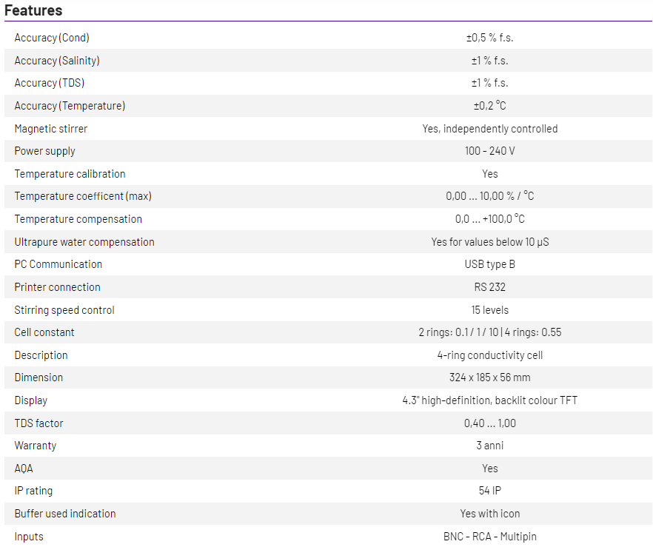
Task: Click the Accuracy (Temperature) label
Action: coord(70,106)
